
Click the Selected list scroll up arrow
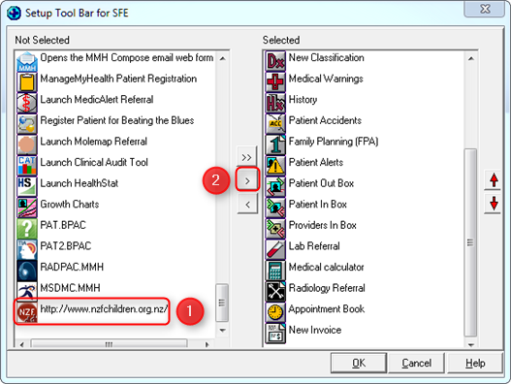tap(471, 58)
